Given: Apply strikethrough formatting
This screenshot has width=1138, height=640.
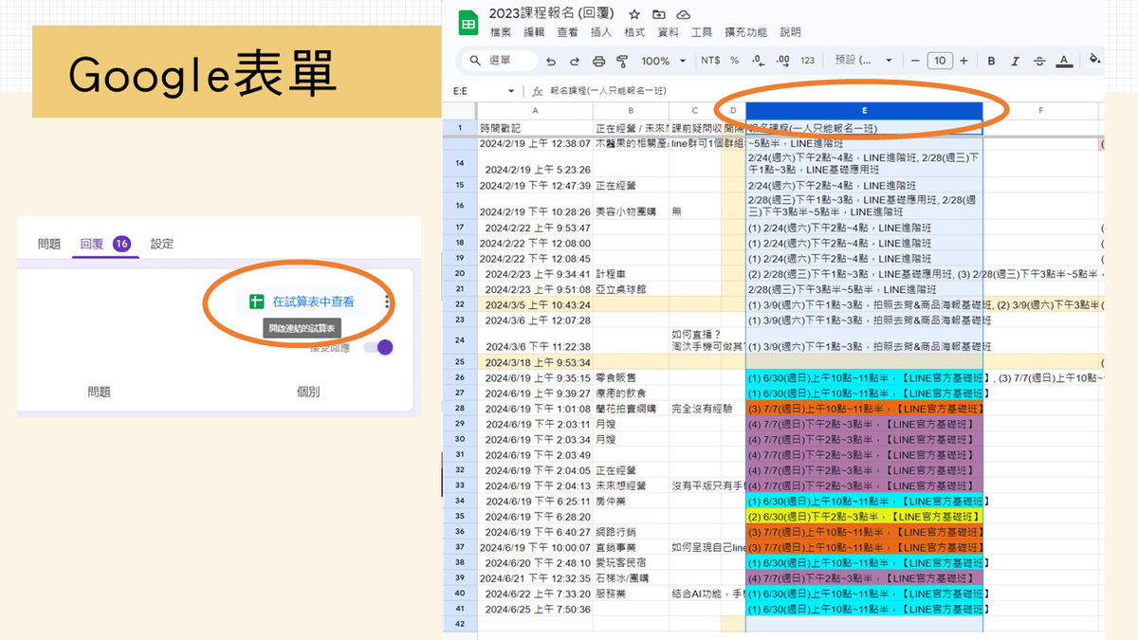Looking at the screenshot, I should click(1039, 61).
